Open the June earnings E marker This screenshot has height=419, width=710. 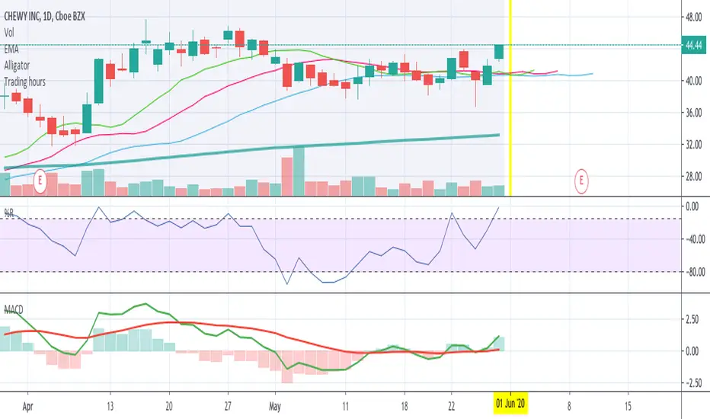581,181
